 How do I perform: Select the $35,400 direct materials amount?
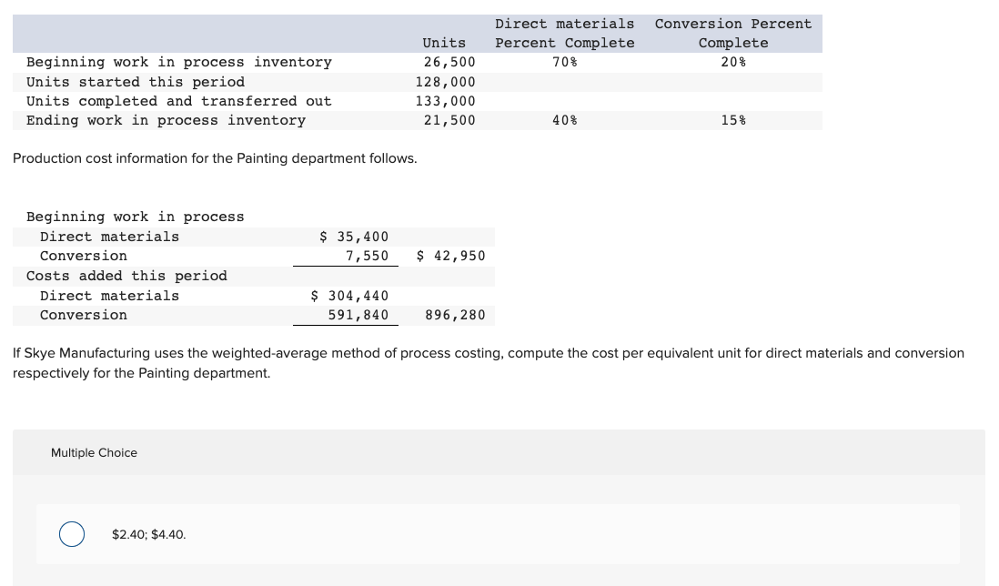pyautogui.click(x=353, y=237)
